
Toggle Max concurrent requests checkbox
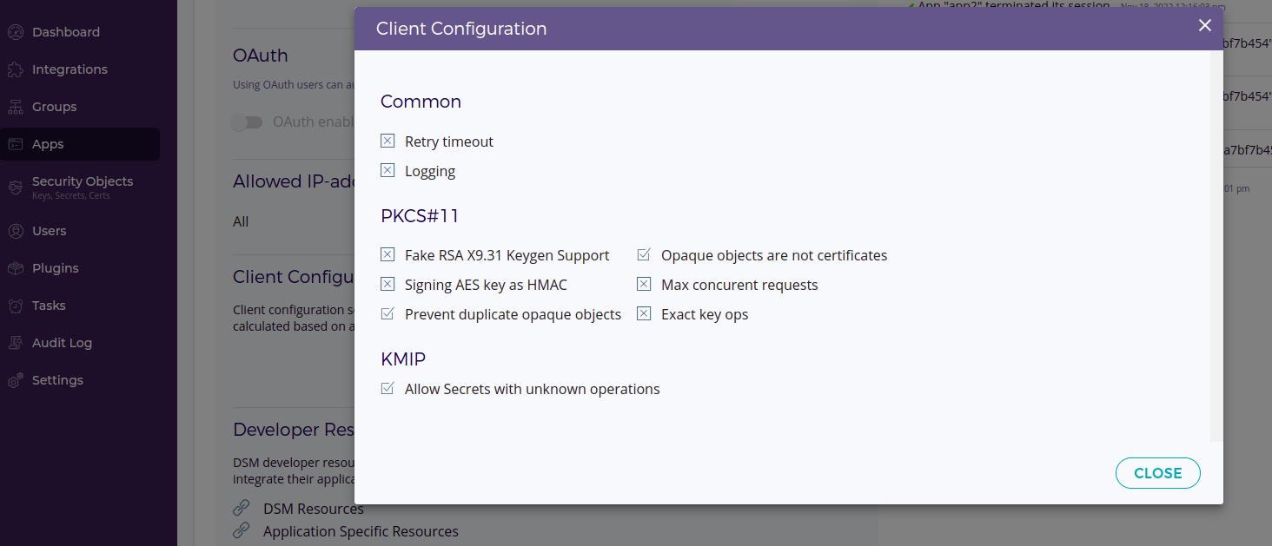coord(644,284)
